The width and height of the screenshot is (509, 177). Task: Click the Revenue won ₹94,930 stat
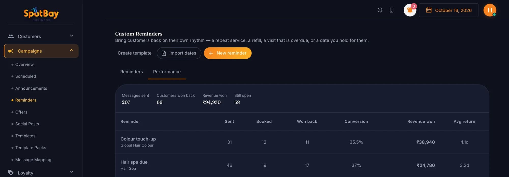[x=215, y=99]
